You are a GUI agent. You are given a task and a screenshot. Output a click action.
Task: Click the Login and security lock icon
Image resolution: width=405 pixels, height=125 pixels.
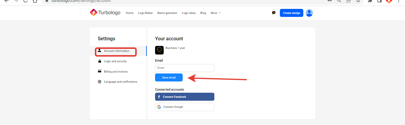click(100, 61)
